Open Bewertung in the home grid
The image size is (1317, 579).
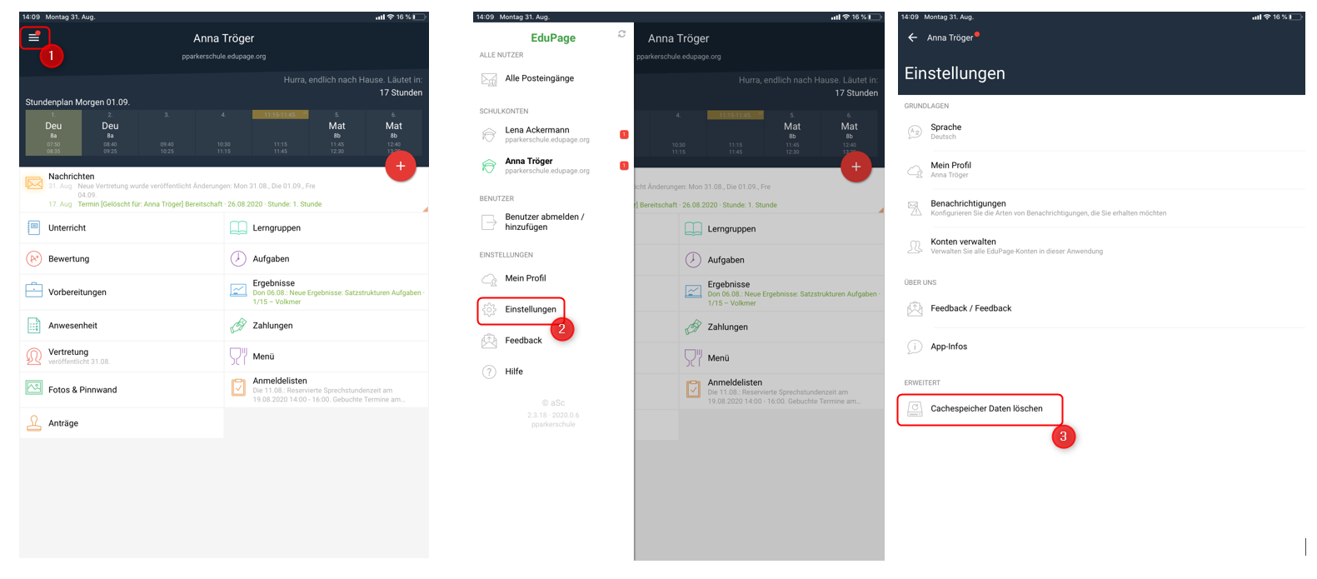click(x=122, y=259)
